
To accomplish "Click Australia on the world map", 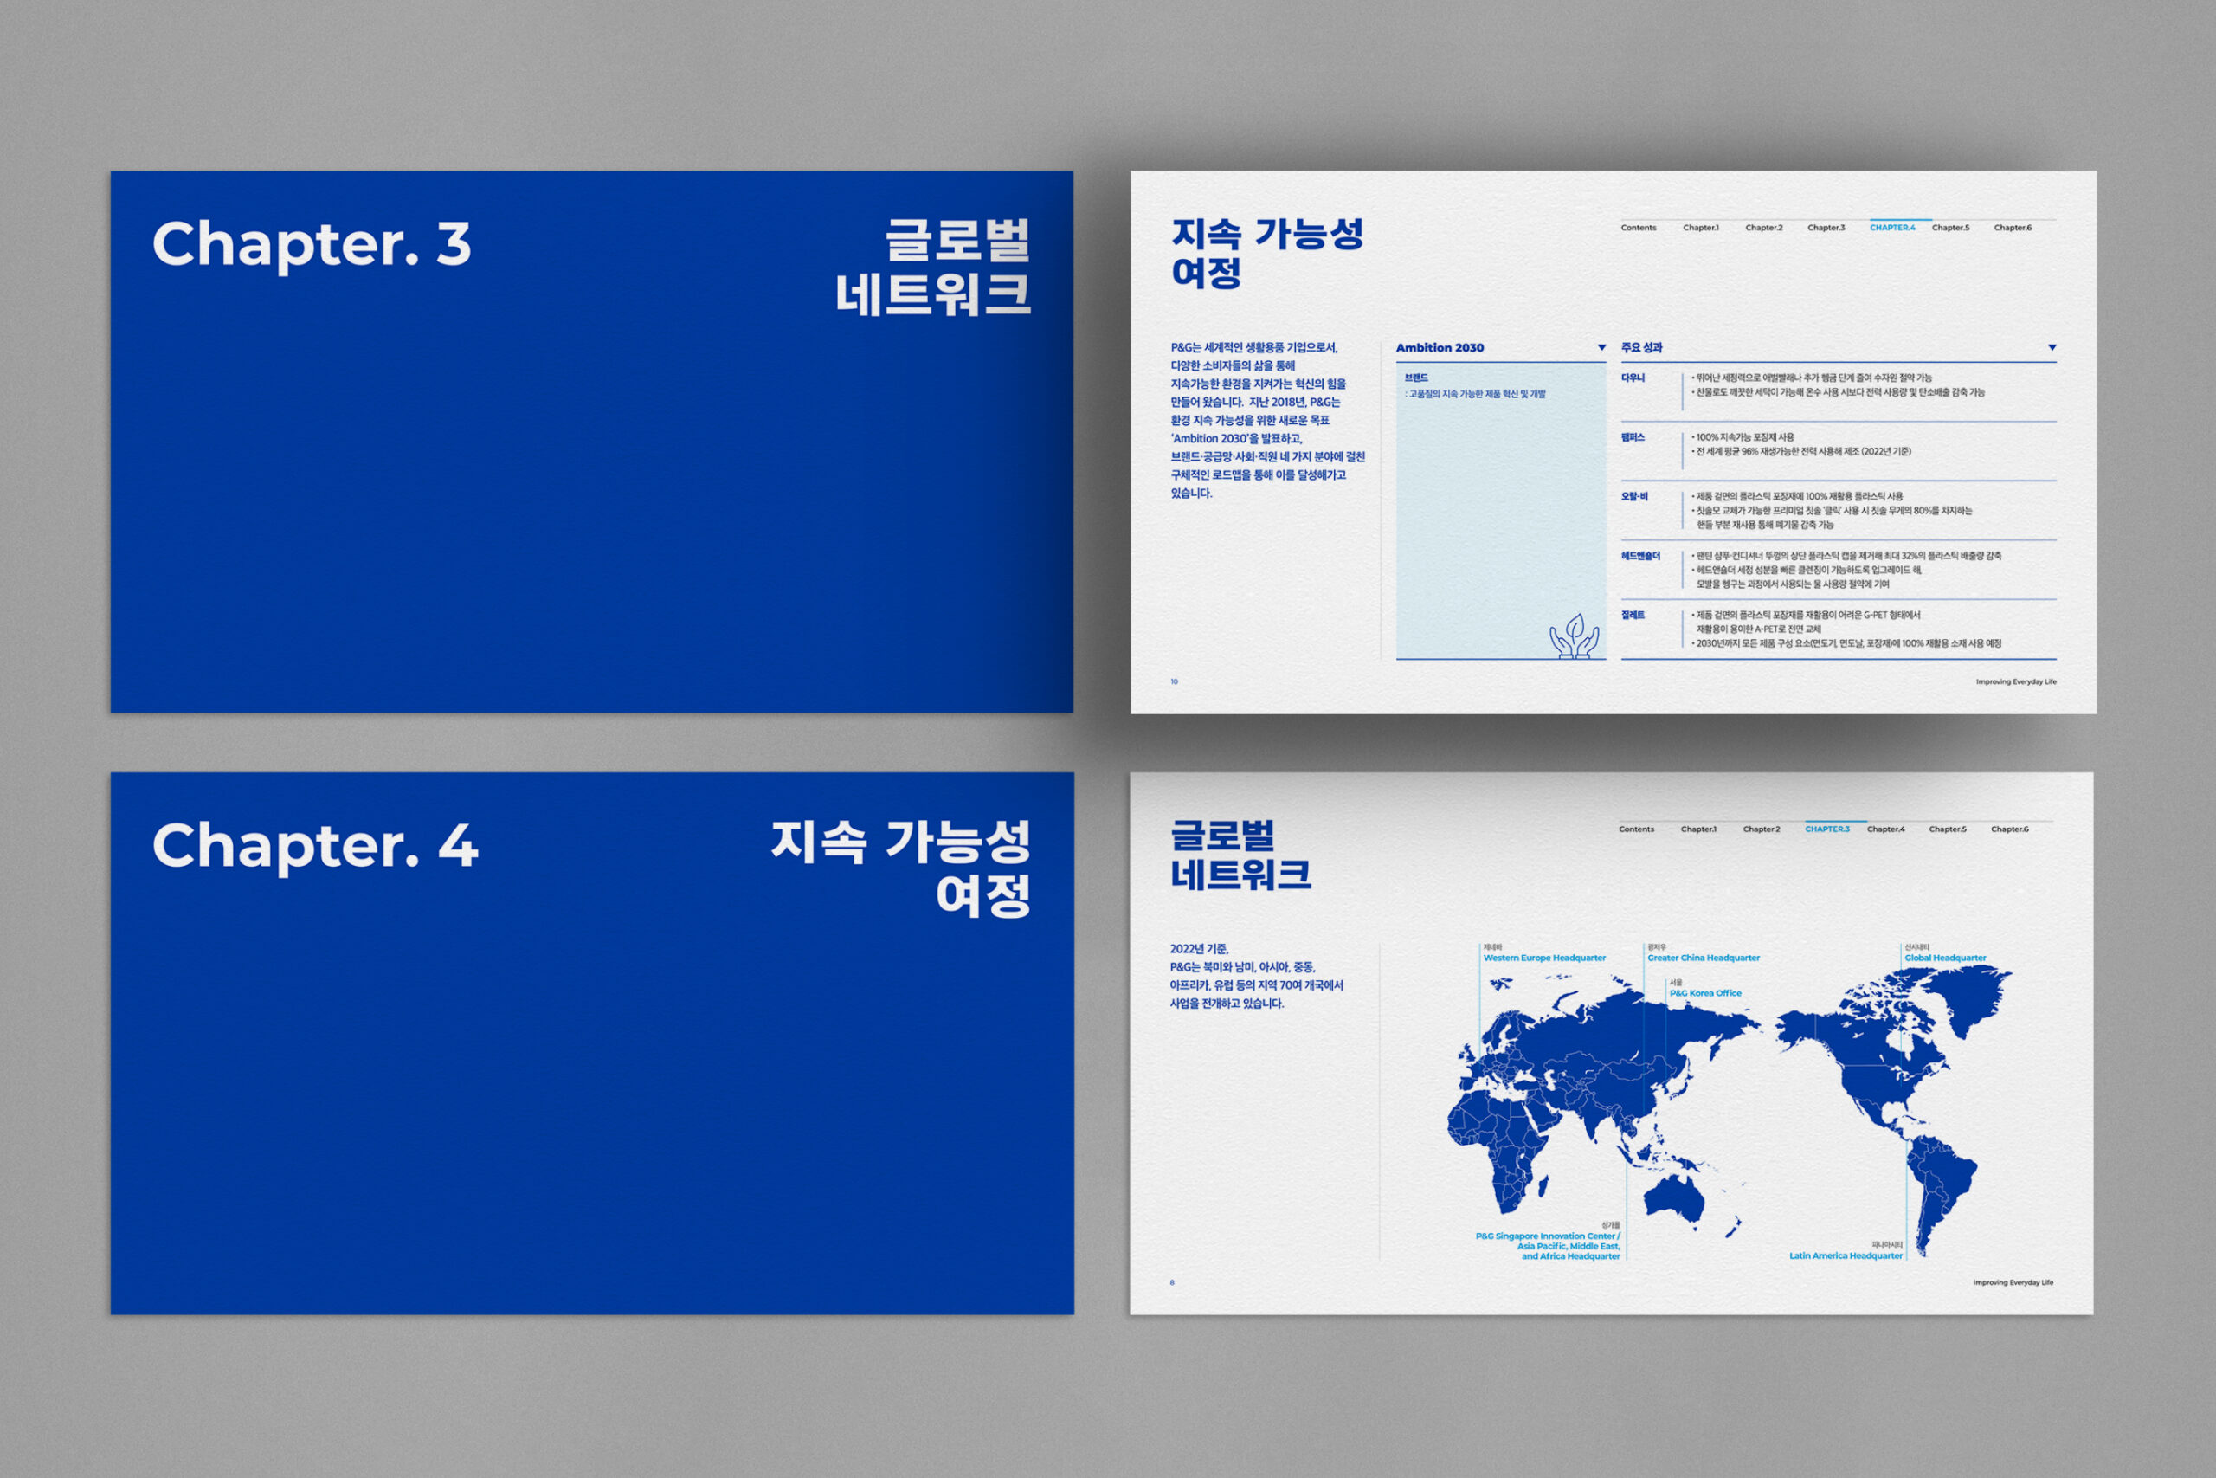I will point(1674,1198).
